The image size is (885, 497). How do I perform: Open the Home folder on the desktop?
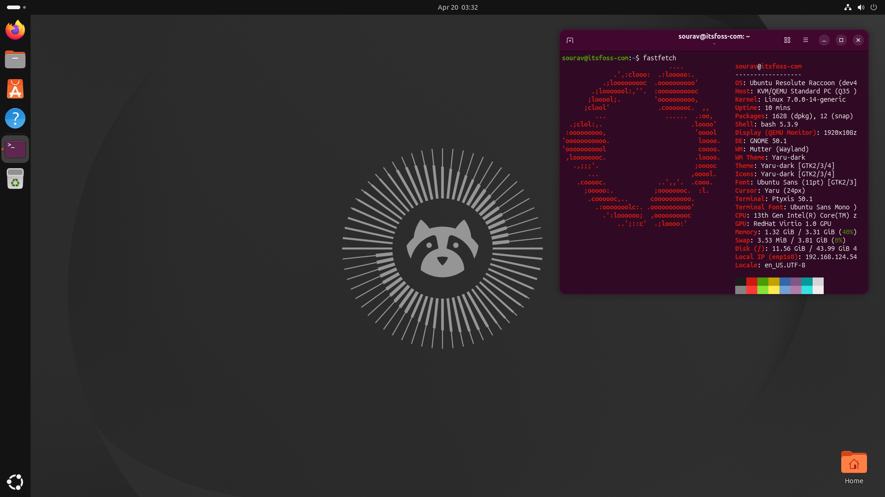(854, 462)
